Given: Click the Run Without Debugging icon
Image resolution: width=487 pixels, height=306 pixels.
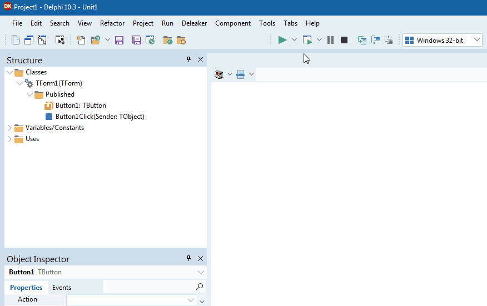Looking at the screenshot, I should coord(307,40).
